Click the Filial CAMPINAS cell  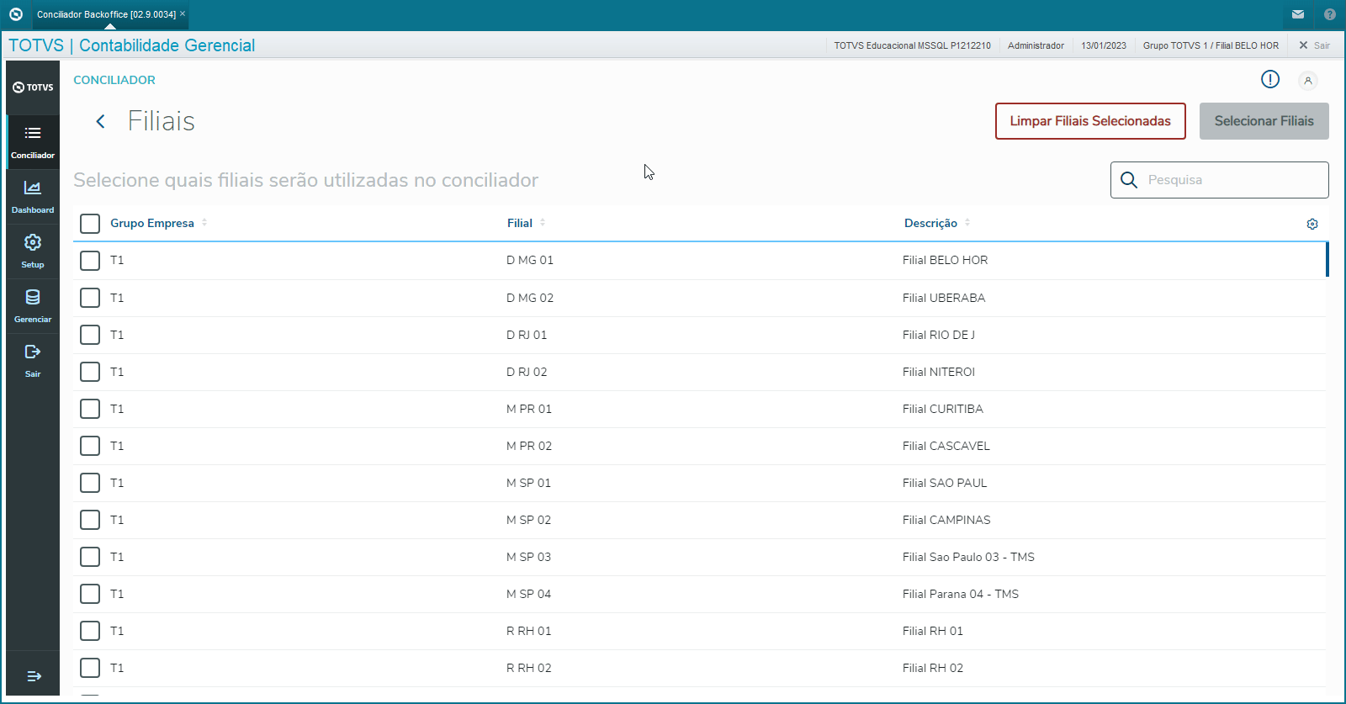point(946,520)
